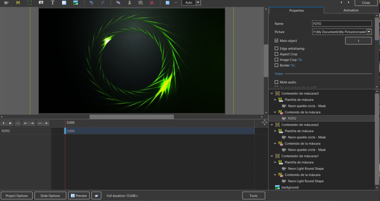380x201 pixels.
Task: Open the Auto zoom dropdown
Action: pyautogui.click(x=198, y=3)
